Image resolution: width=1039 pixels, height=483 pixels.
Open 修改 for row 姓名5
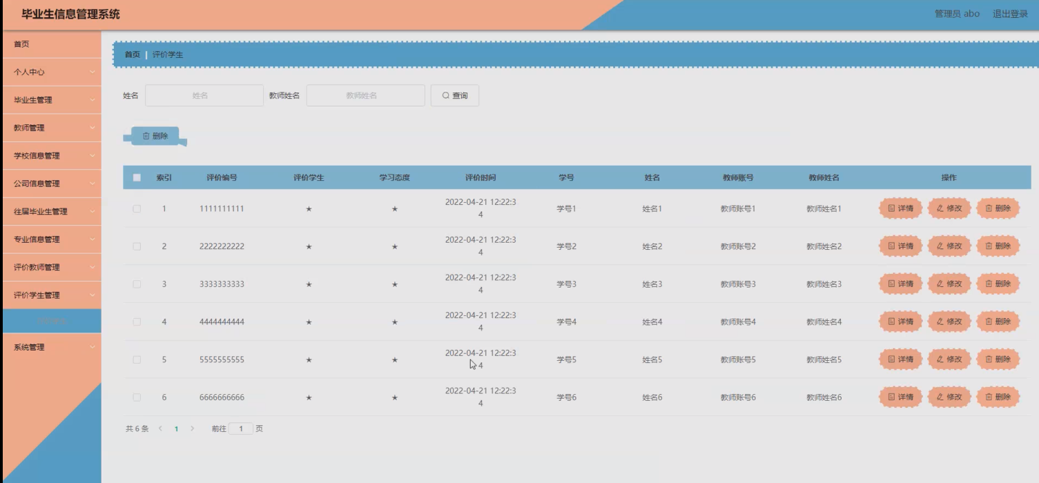(949, 359)
